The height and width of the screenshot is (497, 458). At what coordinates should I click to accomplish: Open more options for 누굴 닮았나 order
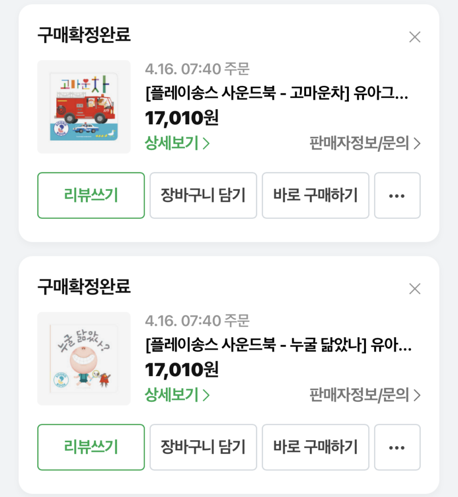tap(397, 447)
